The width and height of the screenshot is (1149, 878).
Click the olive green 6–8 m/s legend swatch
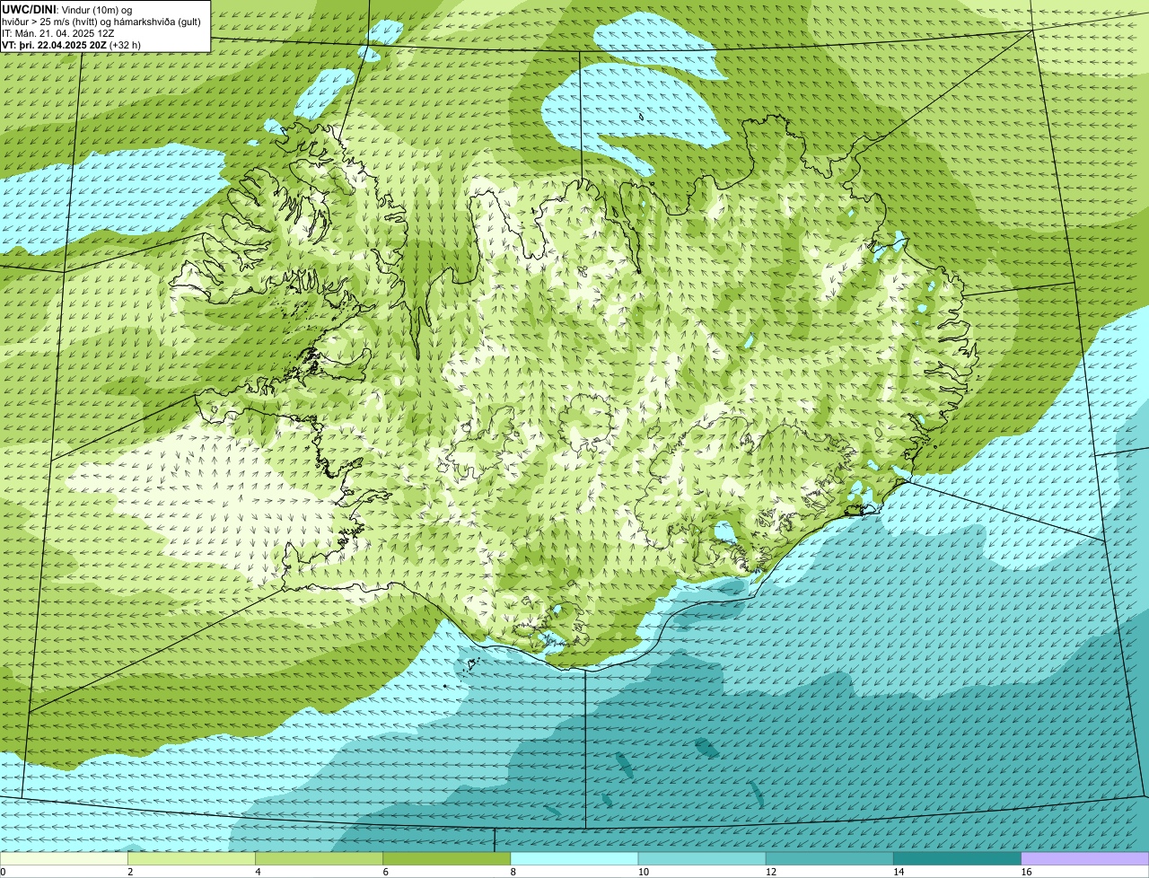pyautogui.click(x=446, y=858)
